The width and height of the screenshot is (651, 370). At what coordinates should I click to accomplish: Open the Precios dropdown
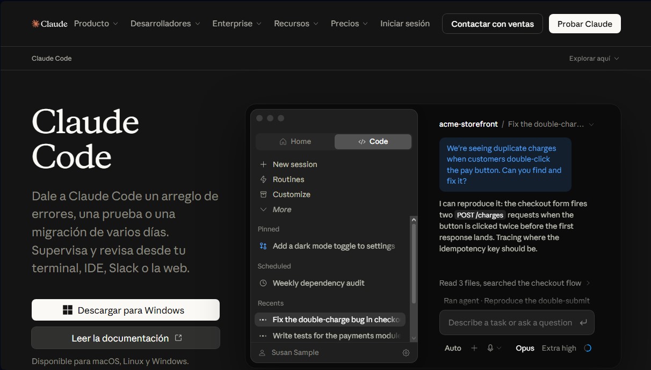[349, 24]
